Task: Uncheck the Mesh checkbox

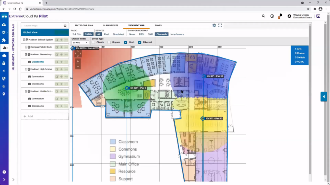Action: coord(126,42)
